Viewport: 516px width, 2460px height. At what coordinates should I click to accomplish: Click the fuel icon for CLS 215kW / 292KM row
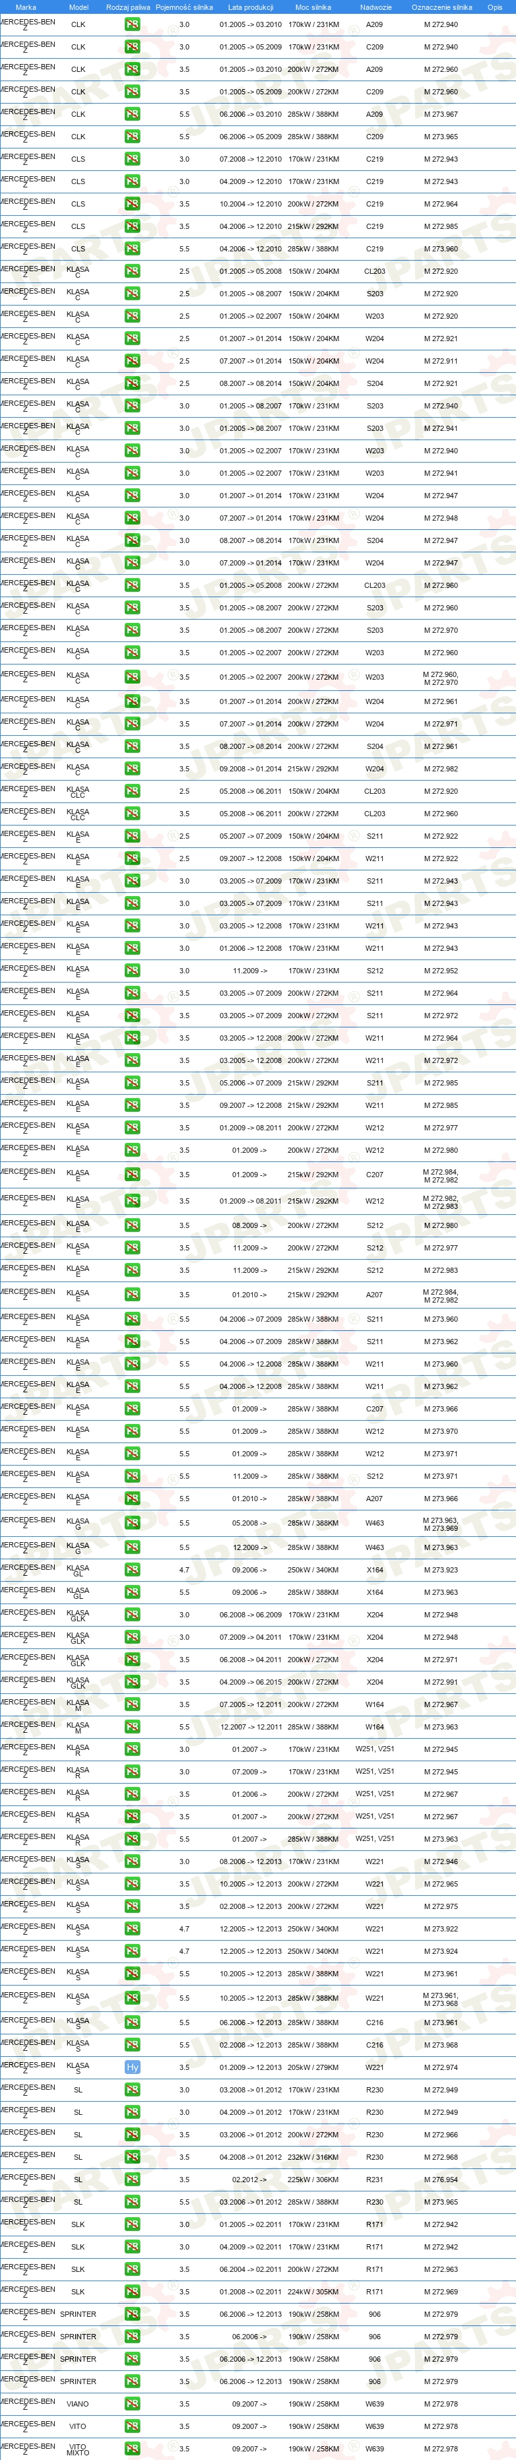132,226
